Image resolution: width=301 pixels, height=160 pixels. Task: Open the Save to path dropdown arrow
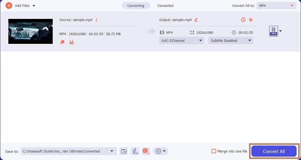pos(112,151)
